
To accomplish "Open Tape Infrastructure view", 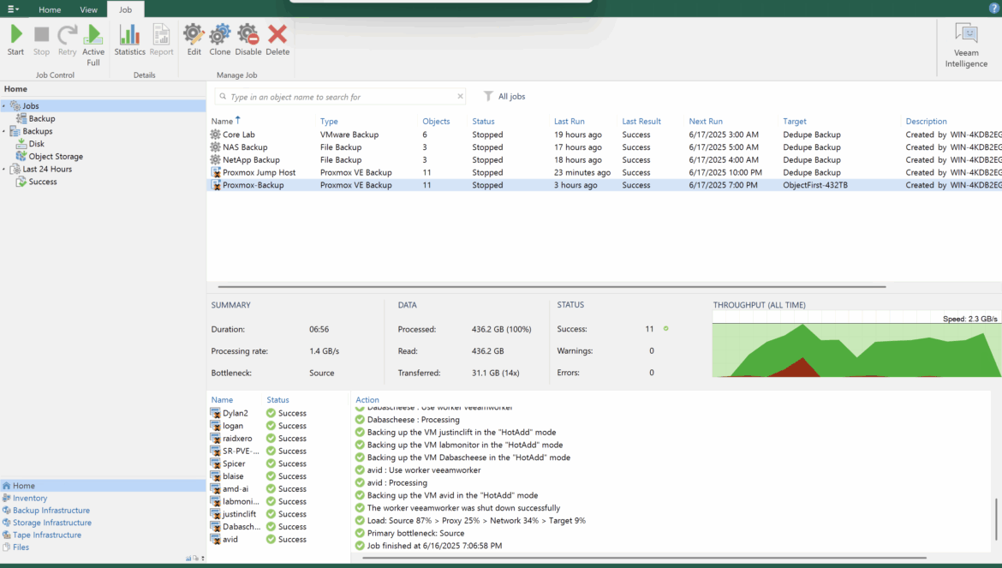I will click(x=42, y=535).
